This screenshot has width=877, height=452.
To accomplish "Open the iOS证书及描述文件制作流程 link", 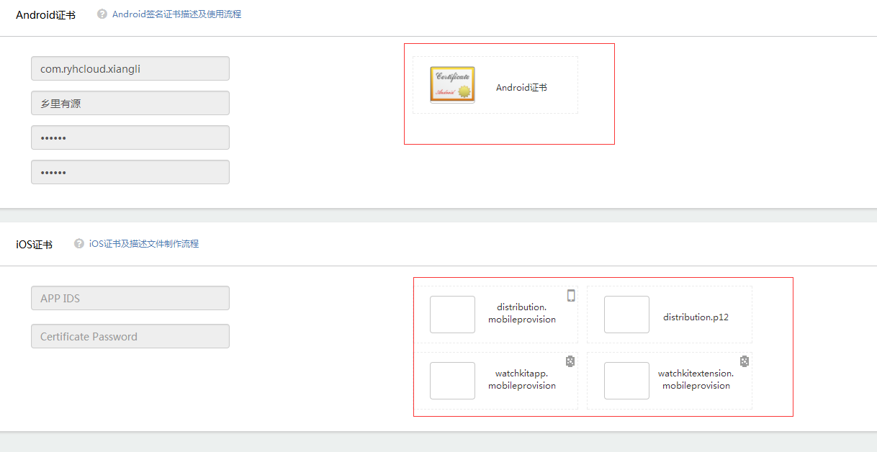I will point(143,244).
